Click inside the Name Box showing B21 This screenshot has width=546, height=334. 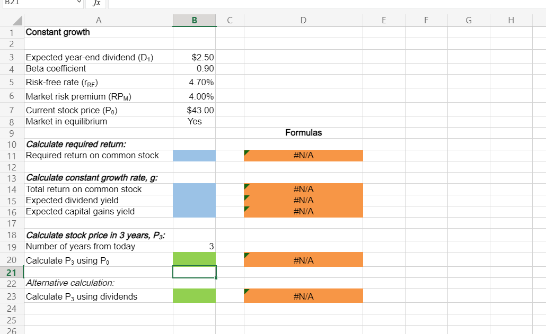[x=37, y=3]
